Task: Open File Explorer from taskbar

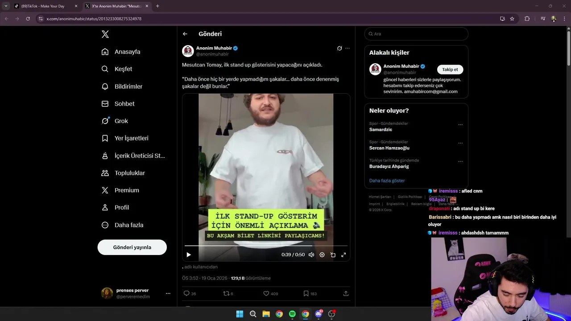Action: click(266, 314)
